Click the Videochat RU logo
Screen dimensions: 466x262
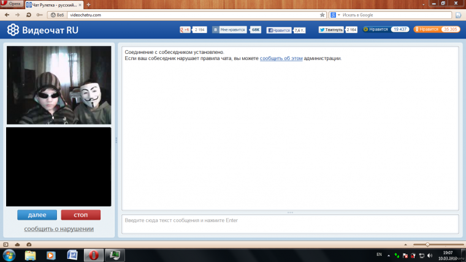43,29
